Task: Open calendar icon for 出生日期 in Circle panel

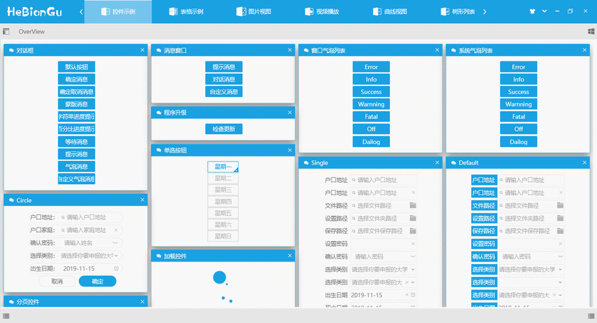Action: point(116,268)
